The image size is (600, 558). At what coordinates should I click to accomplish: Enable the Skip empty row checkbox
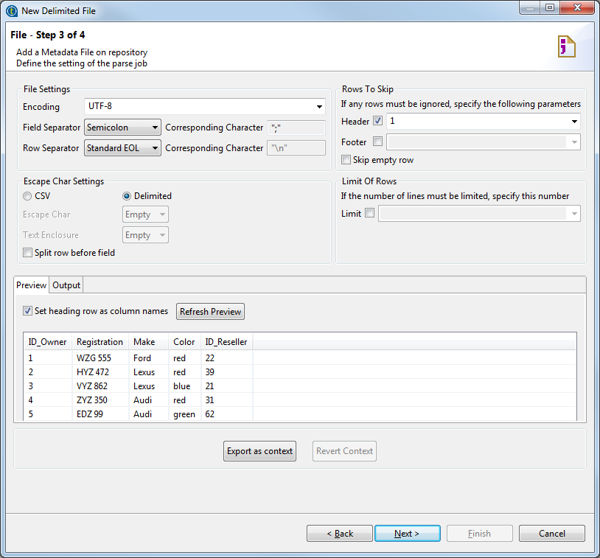(346, 160)
